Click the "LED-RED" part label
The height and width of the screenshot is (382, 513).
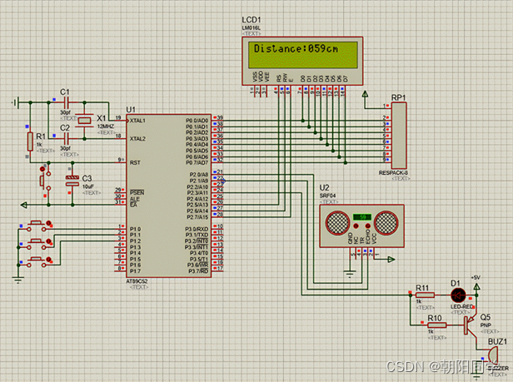click(462, 306)
